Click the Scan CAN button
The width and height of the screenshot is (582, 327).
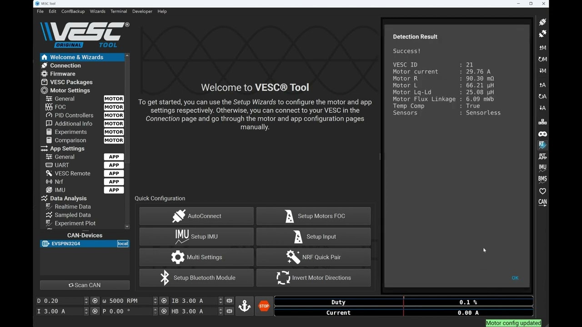pyautogui.click(x=85, y=285)
